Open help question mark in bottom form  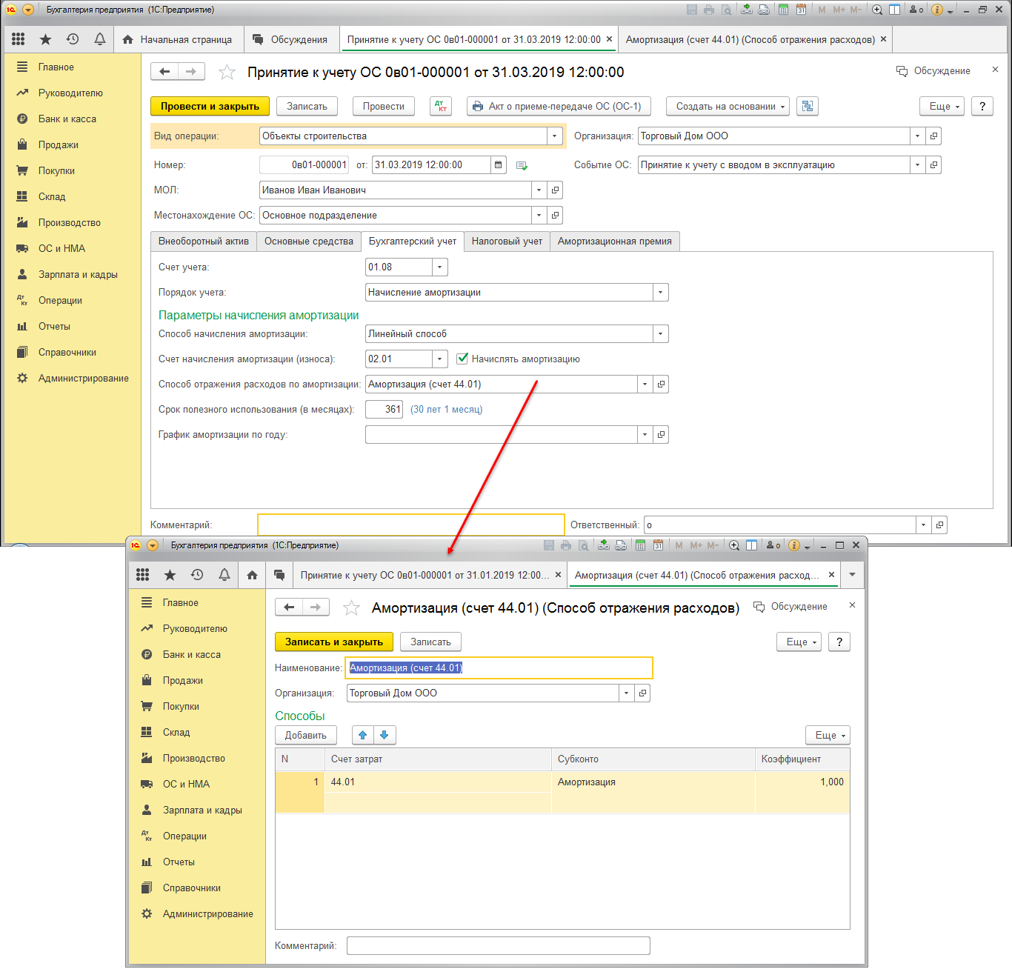click(839, 642)
